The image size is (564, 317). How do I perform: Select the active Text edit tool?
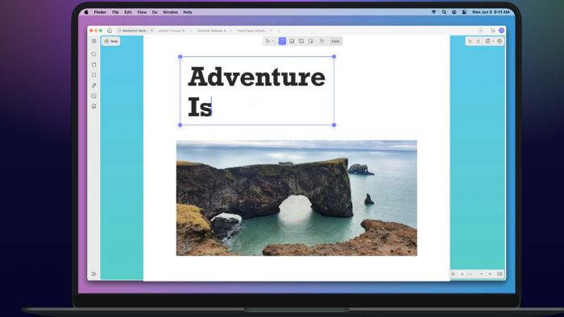click(282, 41)
